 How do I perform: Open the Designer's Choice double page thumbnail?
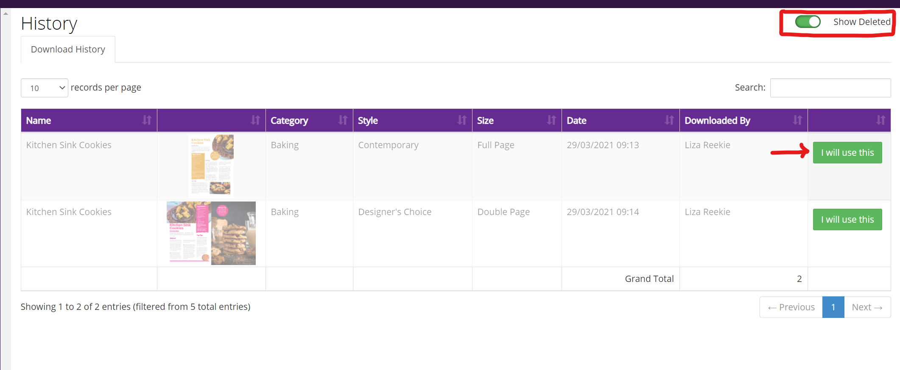coord(211,233)
